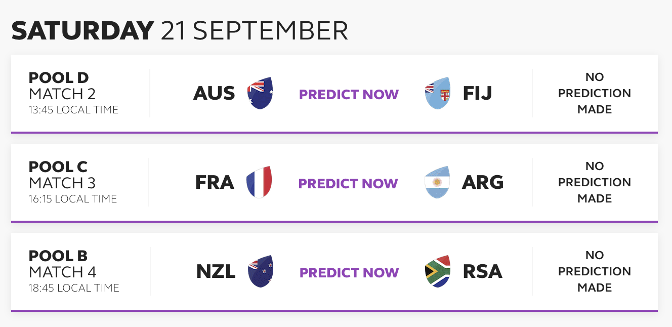Click No Prediction Made for Pool D match

pyautogui.click(x=595, y=94)
